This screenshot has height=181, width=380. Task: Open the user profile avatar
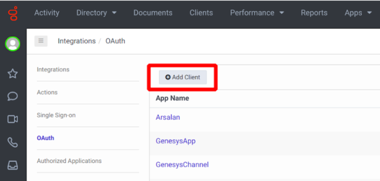click(13, 44)
